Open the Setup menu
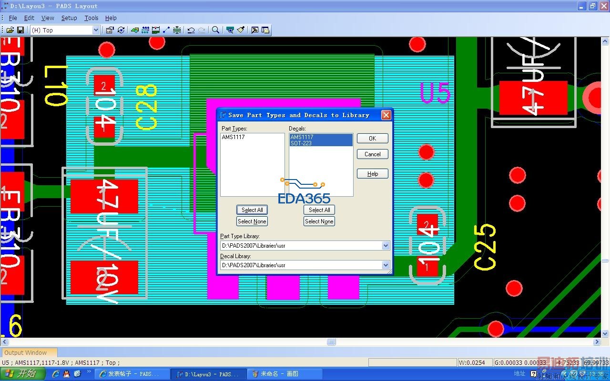The image size is (610, 381). [69, 18]
